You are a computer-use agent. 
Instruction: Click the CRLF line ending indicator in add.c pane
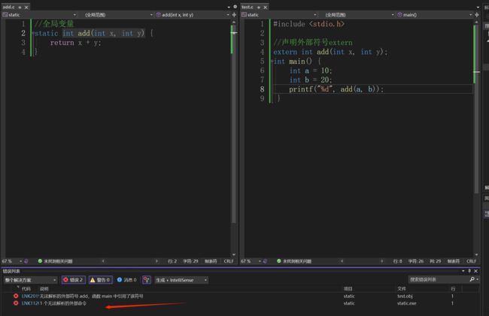pos(229,261)
